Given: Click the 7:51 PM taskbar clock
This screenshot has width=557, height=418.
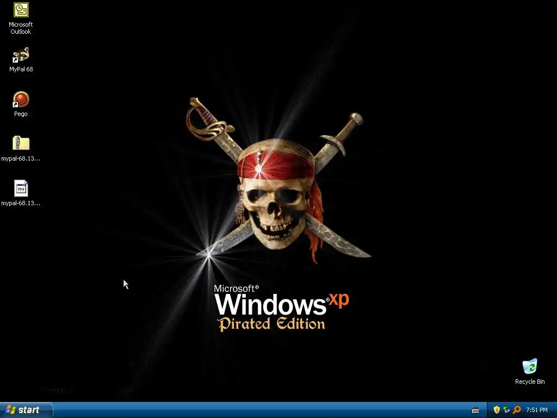Looking at the screenshot, I should [537, 410].
